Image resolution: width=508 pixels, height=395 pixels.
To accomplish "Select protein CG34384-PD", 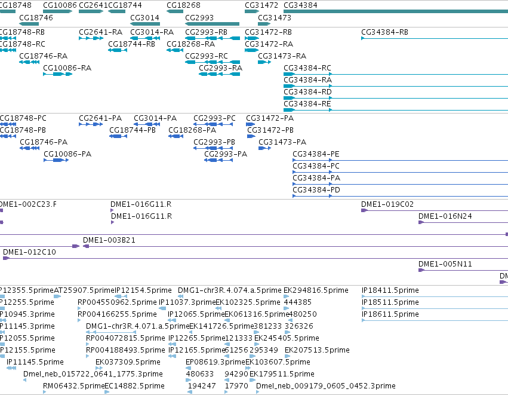I will (316, 190).
